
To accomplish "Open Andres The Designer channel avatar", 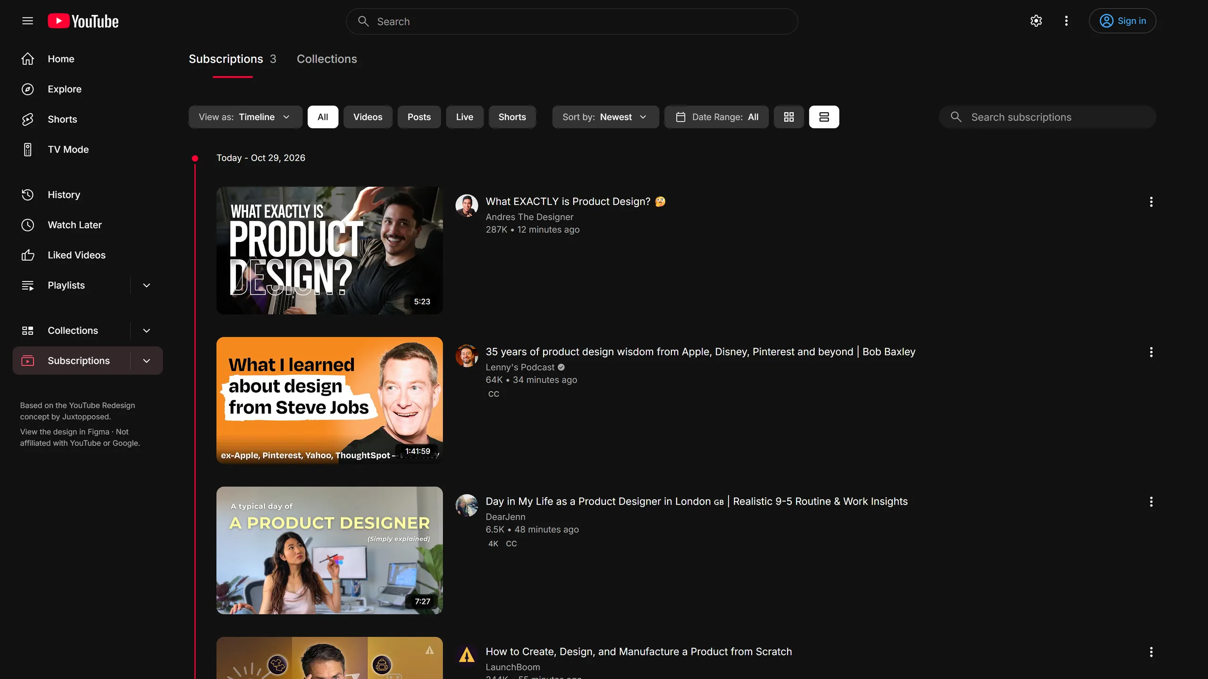I will pos(467,206).
